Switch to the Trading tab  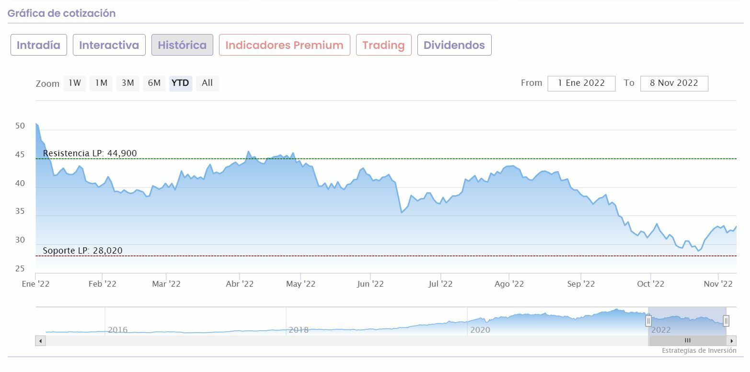[383, 45]
